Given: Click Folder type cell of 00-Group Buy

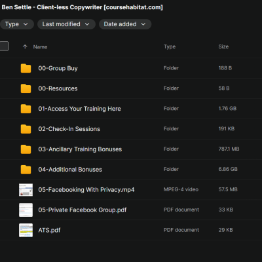Looking at the screenshot, I should click(x=171, y=68).
